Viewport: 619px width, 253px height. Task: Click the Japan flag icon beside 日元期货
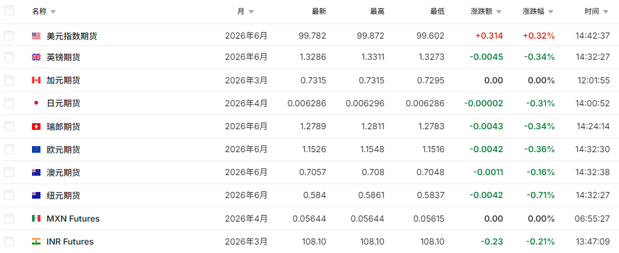[x=36, y=103]
